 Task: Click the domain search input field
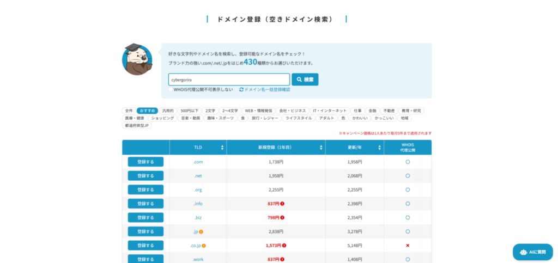pyautogui.click(x=229, y=79)
